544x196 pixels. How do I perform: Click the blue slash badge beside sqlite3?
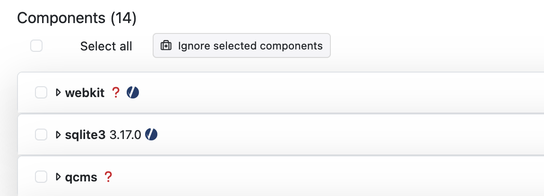click(x=151, y=135)
